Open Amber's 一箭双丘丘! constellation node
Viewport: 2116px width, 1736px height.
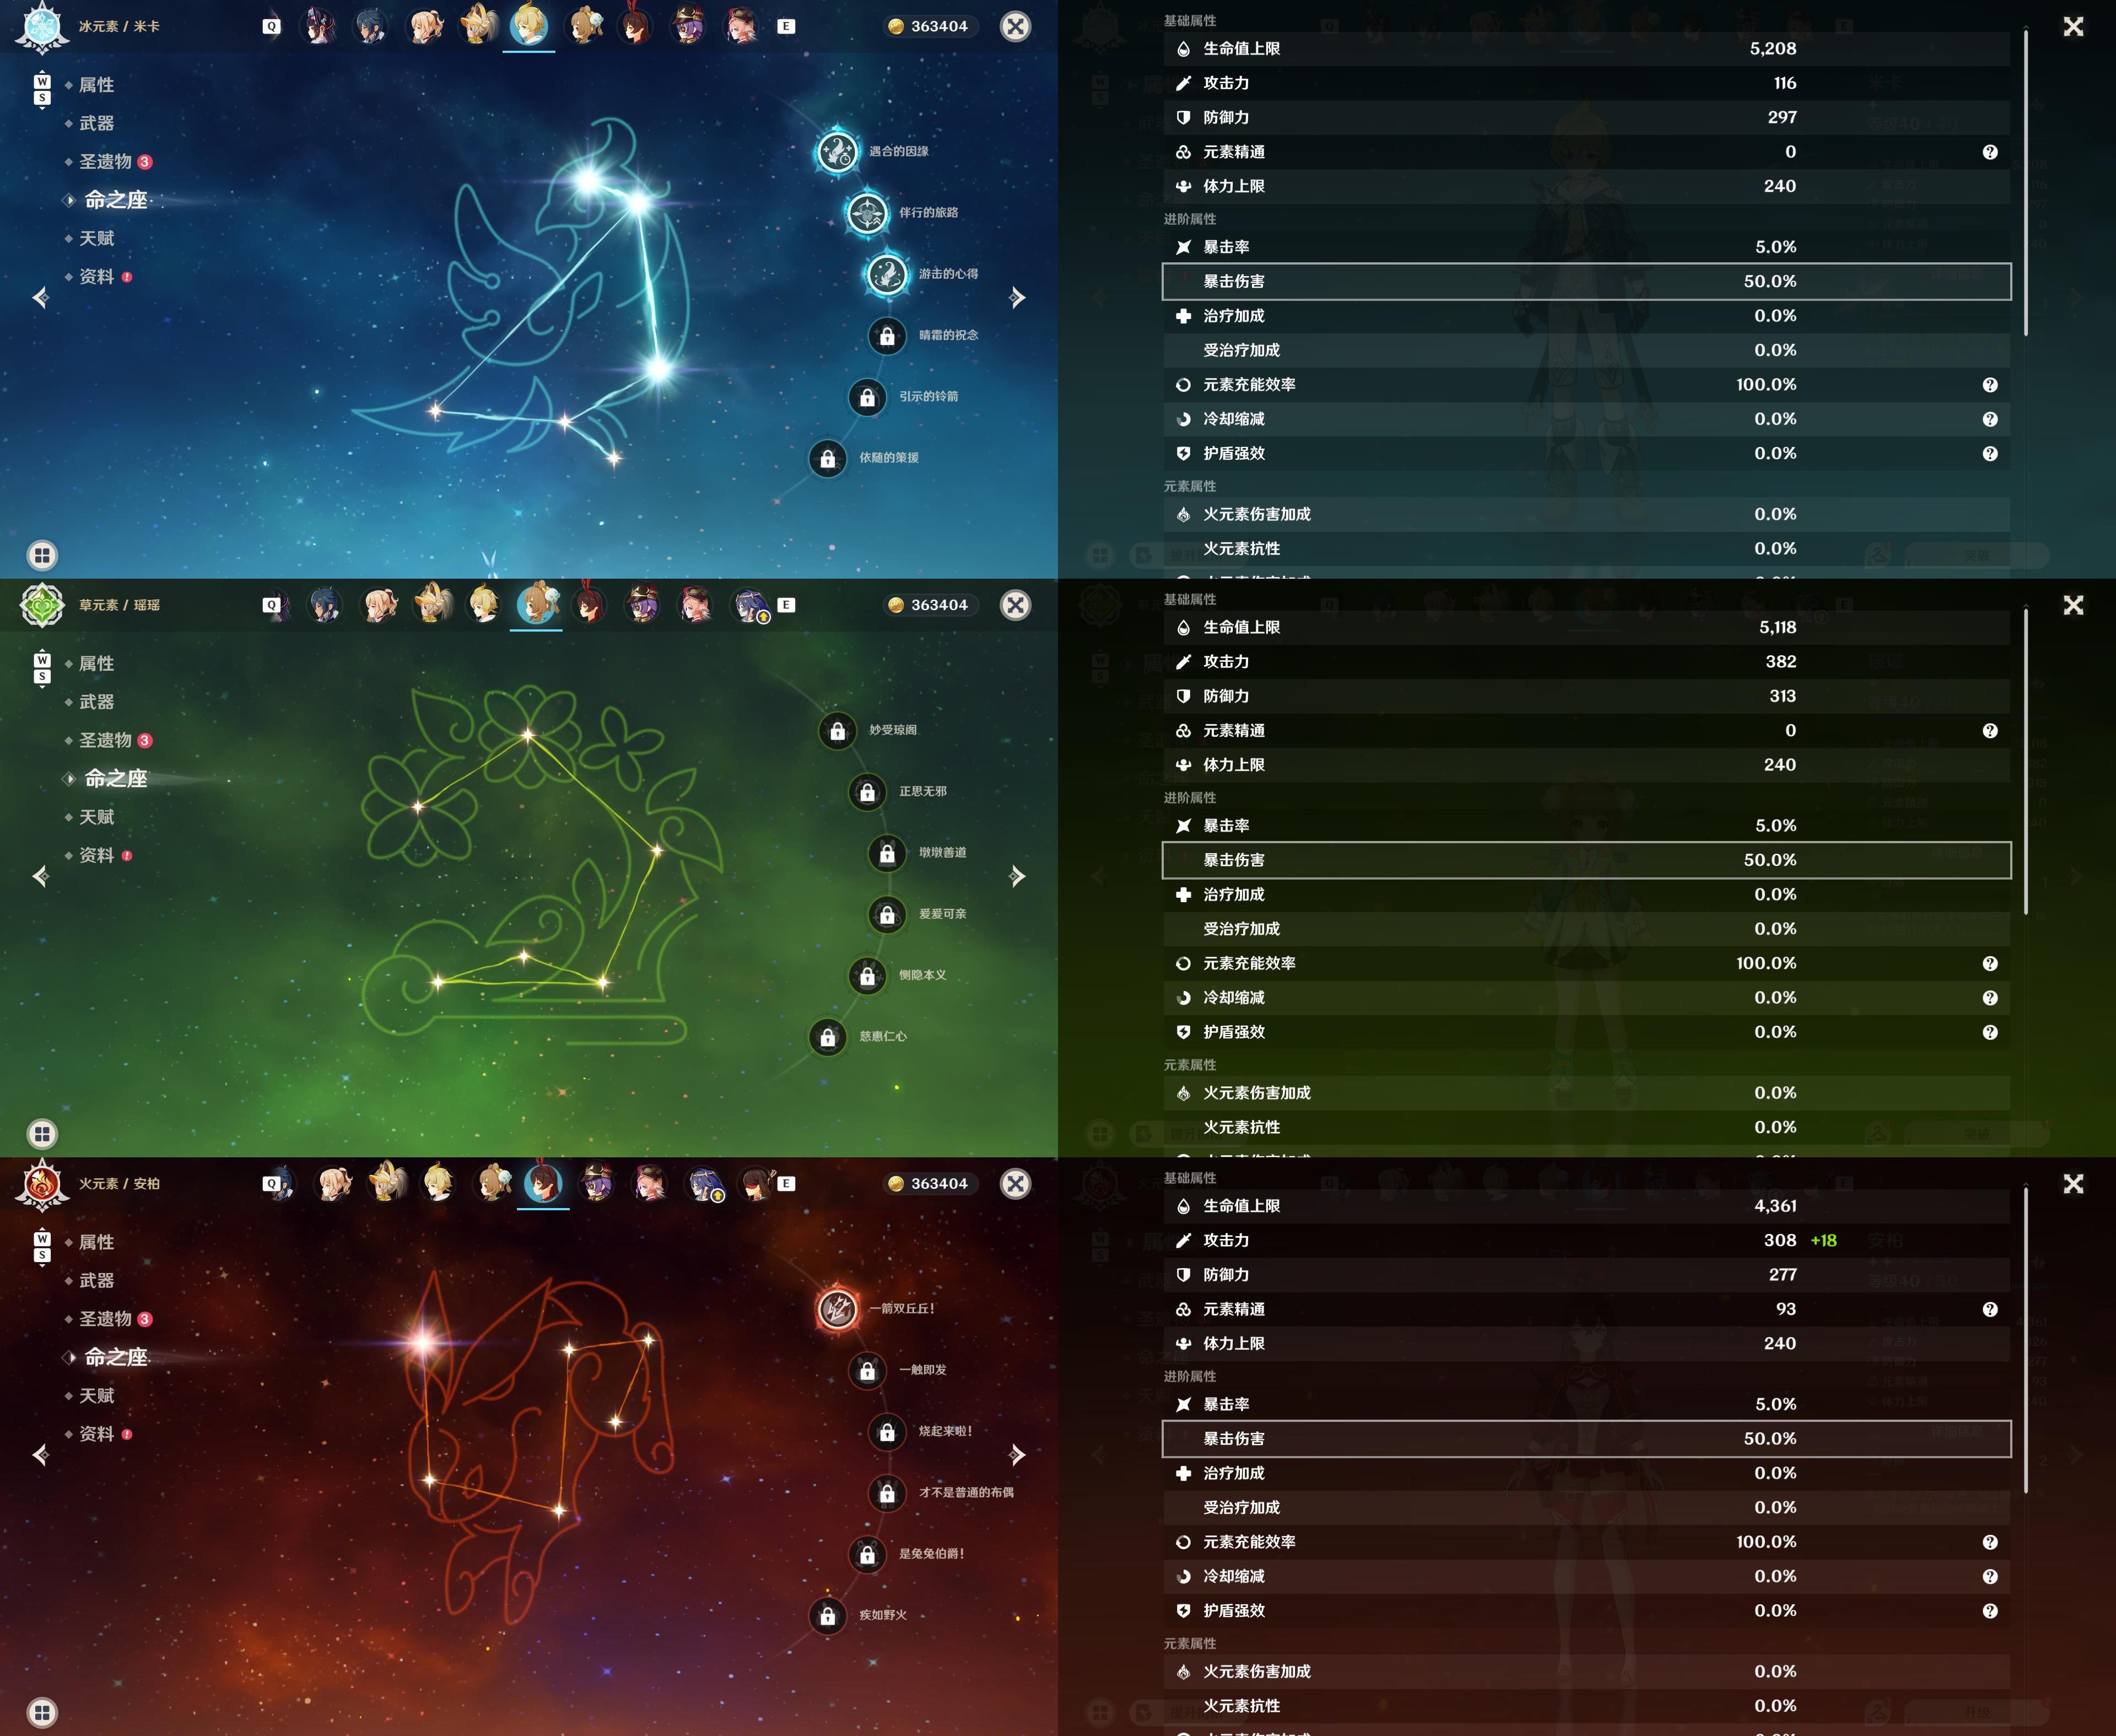click(x=837, y=1309)
